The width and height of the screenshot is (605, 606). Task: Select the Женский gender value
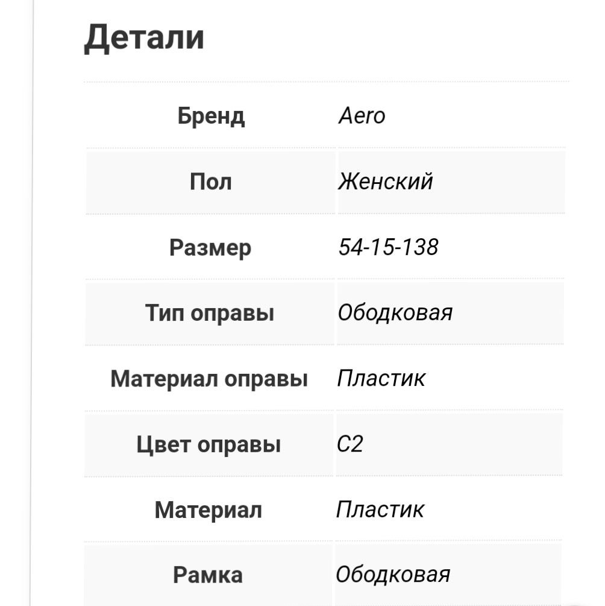(x=385, y=181)
